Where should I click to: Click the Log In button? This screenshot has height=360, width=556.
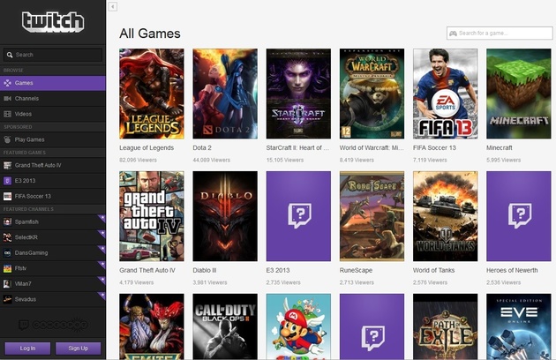(x=27, y=349)
